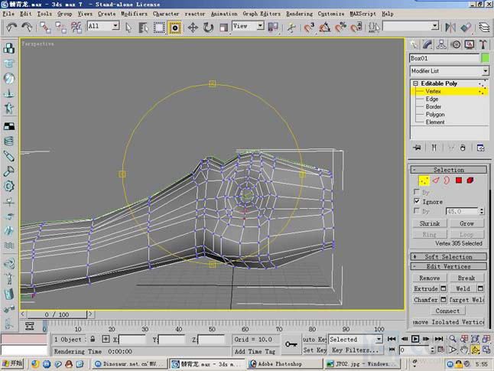Switch to the Modify command panel tab
494x371 pixels.
click(427, 45)
